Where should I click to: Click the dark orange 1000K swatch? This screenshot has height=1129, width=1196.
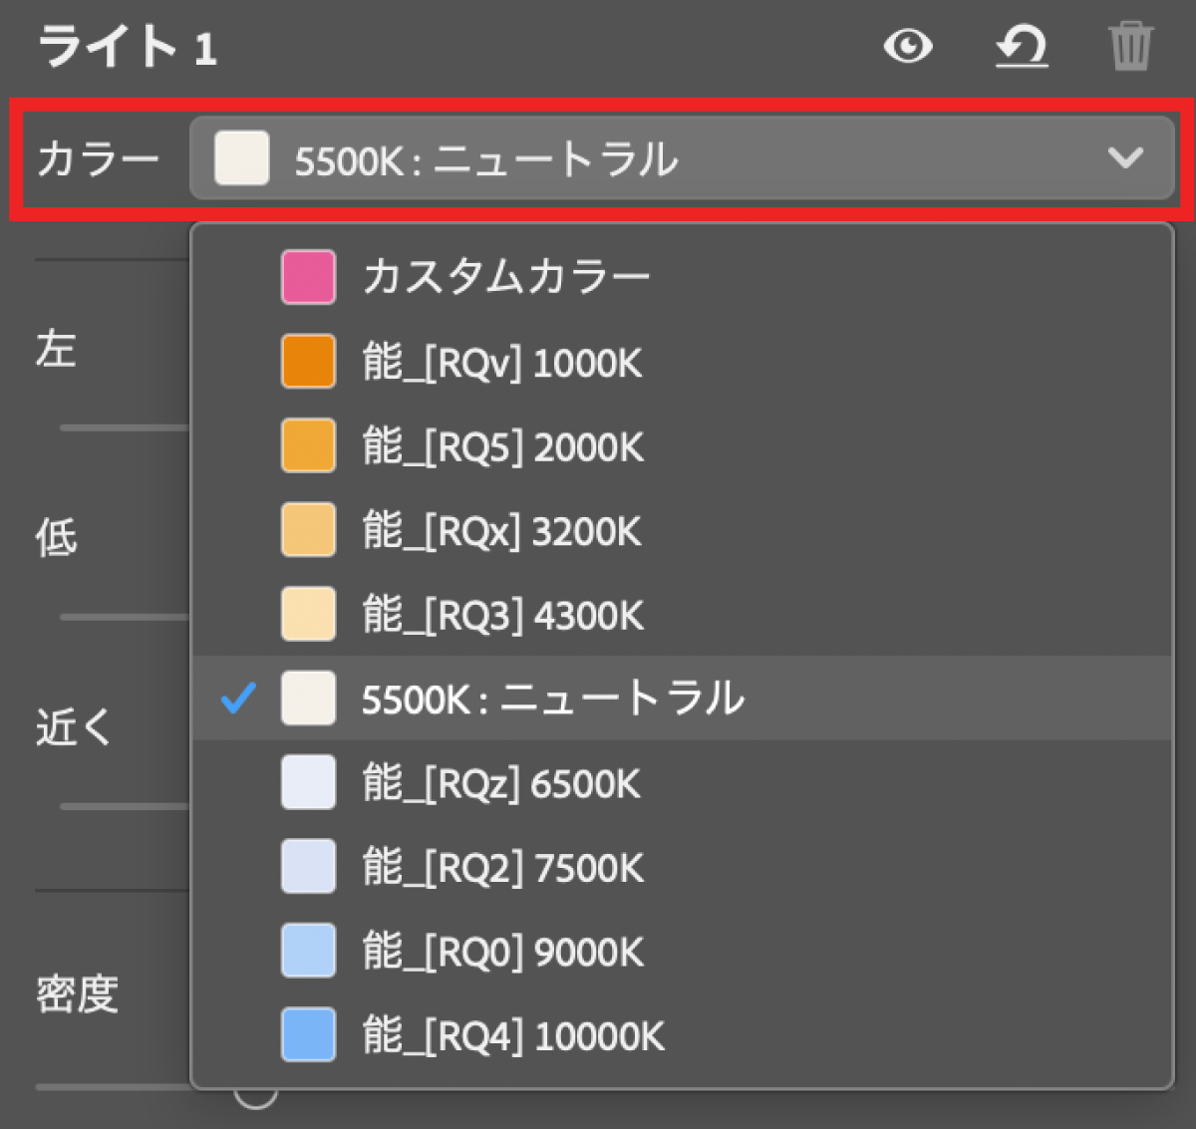click(308, 362)
